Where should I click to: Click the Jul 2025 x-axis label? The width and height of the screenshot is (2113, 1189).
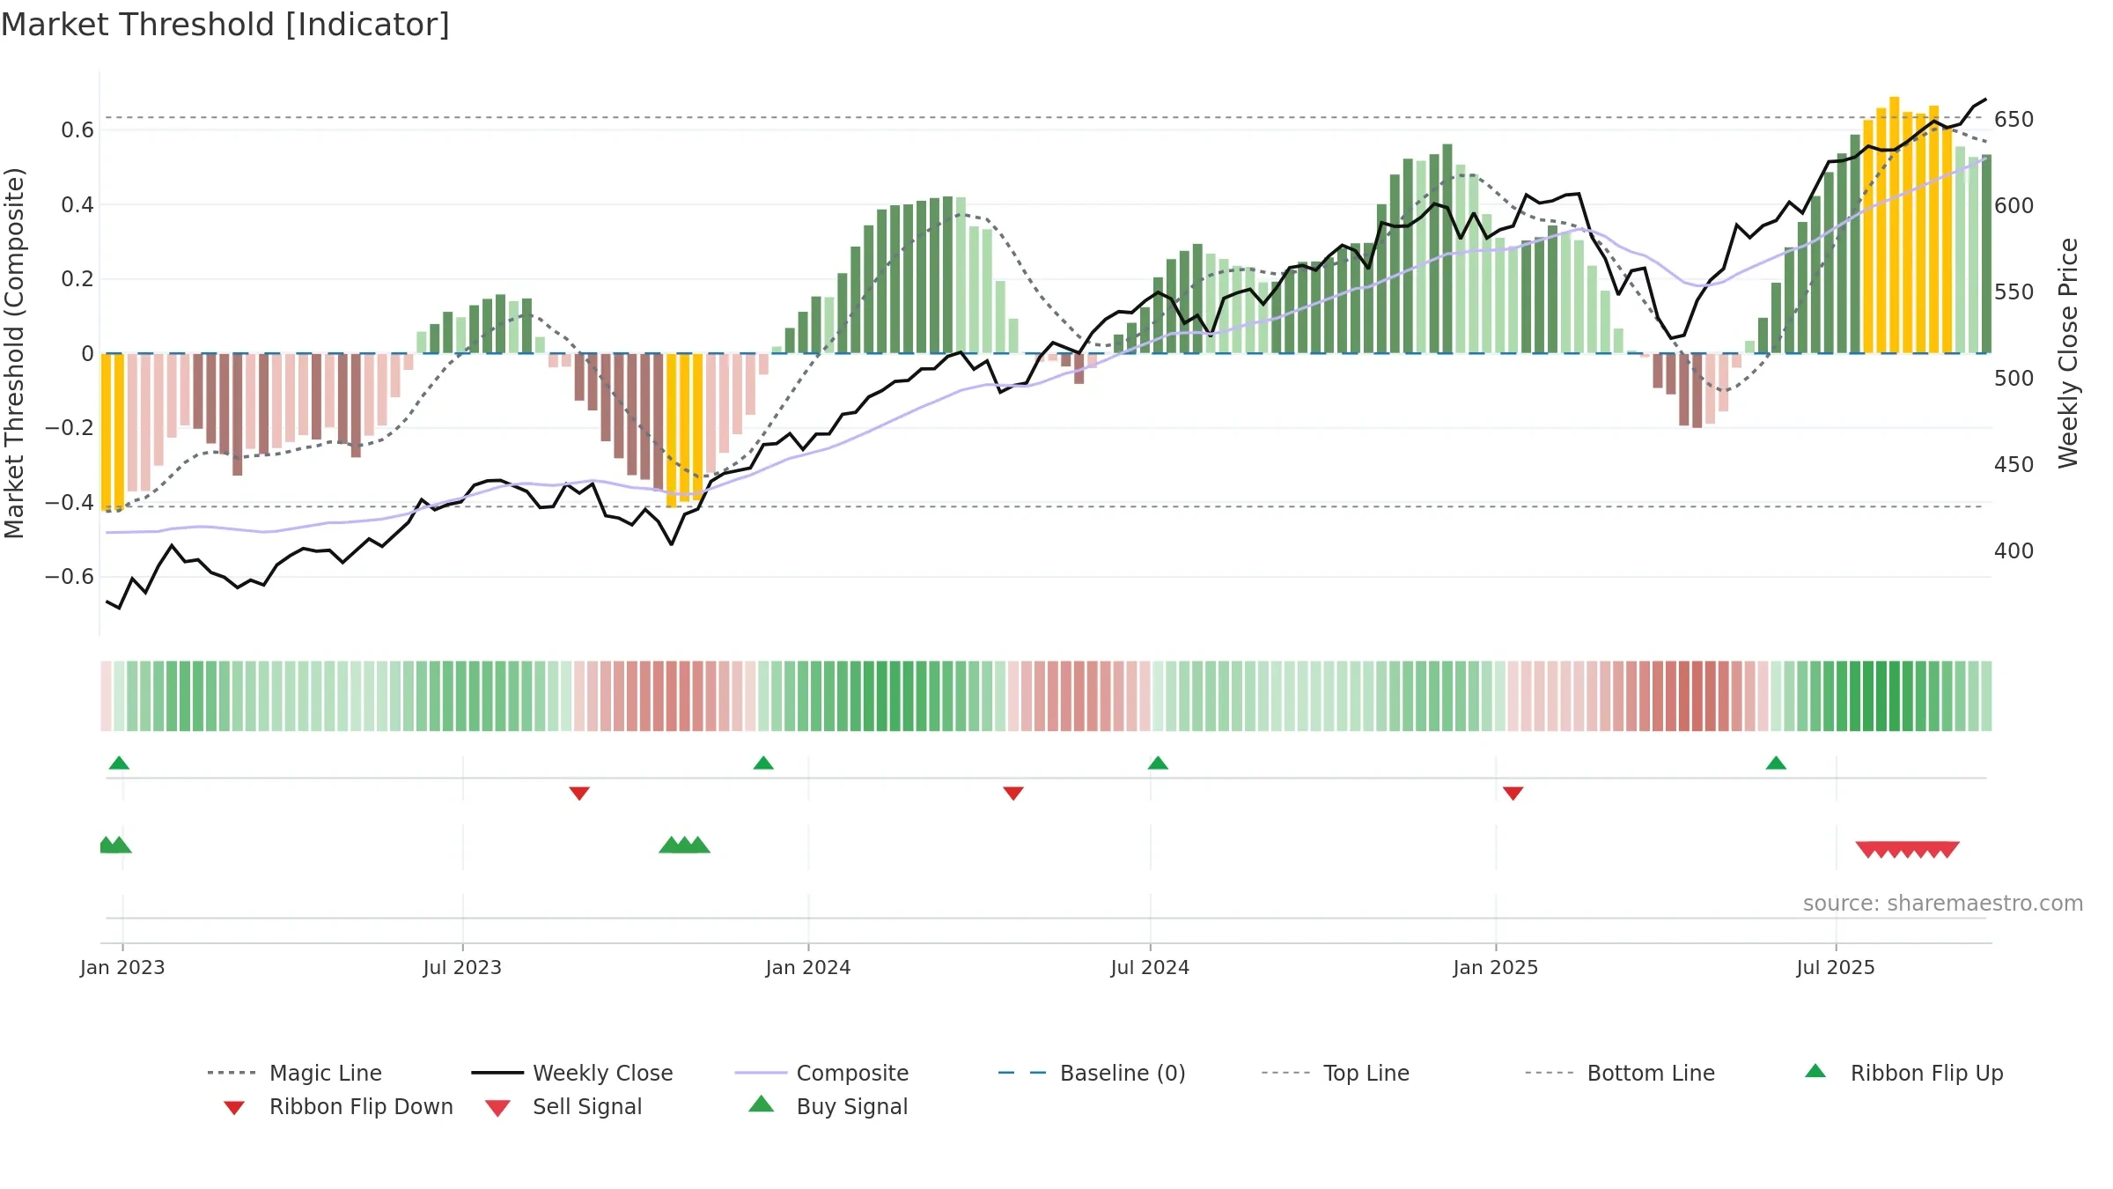1836,967
